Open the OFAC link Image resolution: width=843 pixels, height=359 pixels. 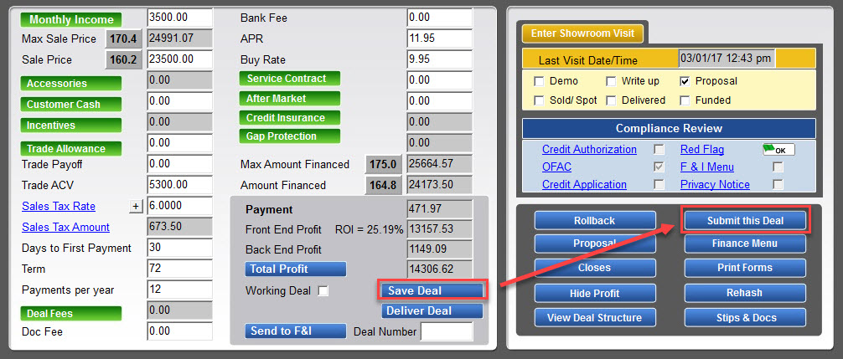click(x=557, y=167)
